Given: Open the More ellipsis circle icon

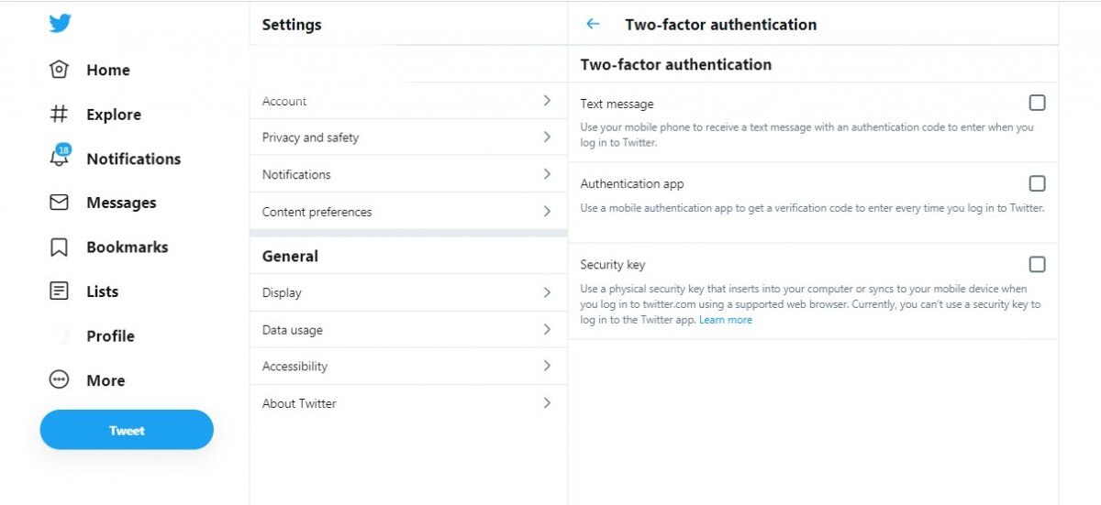Looking at the screenshot, I should click(x=60, y=379).
